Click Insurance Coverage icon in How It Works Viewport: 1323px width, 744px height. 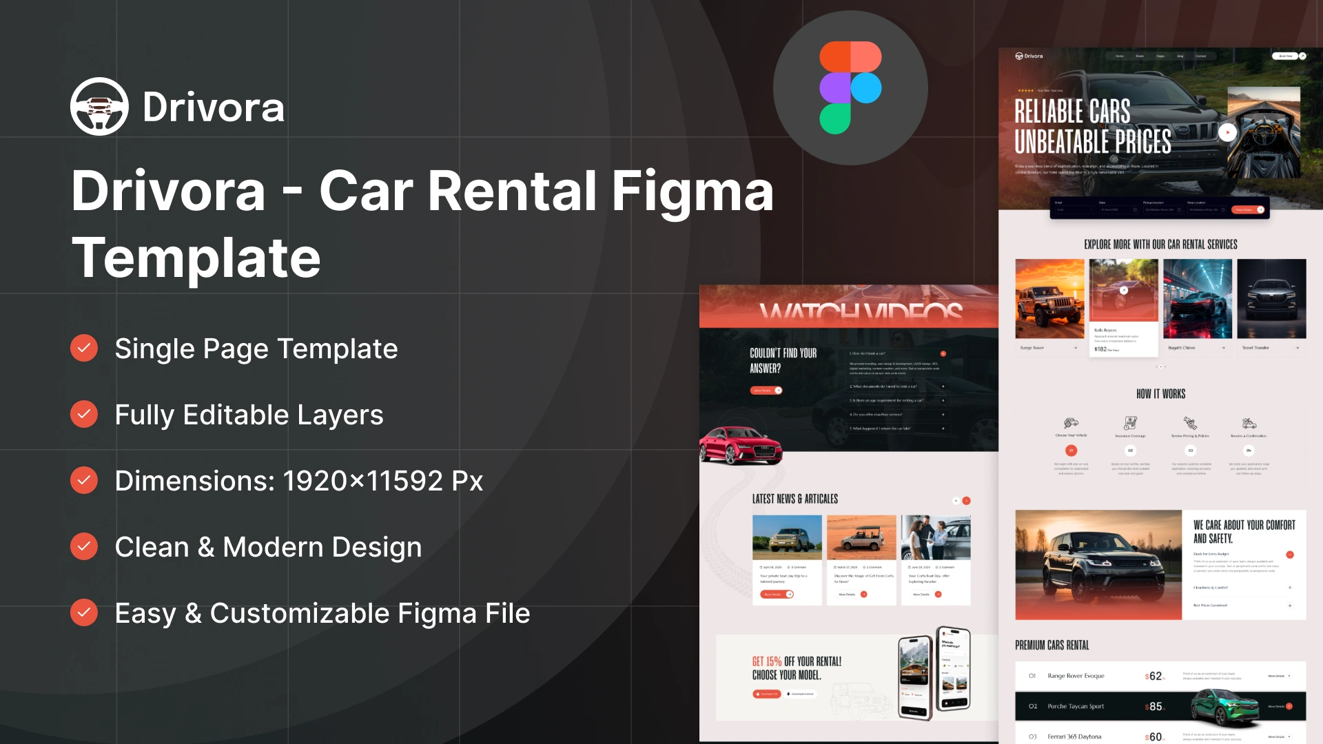click(x=1130, y=422)
